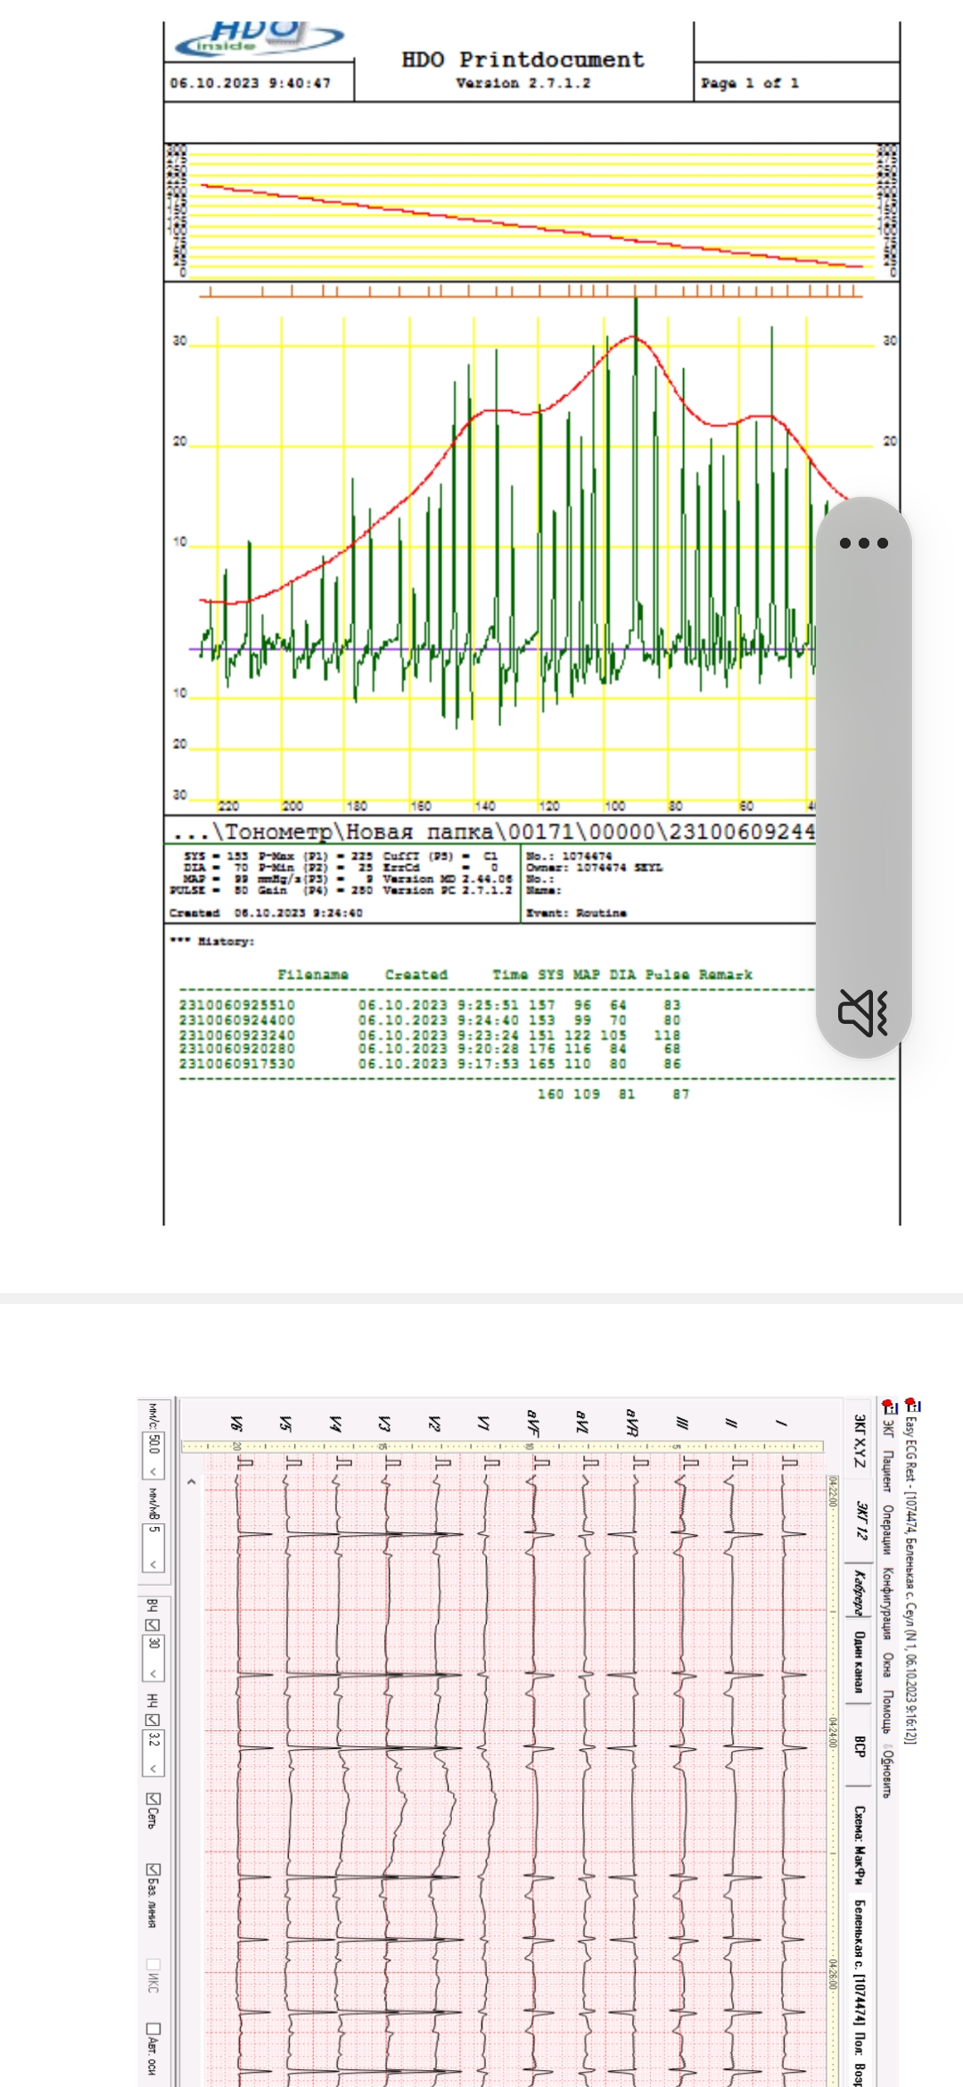The width and height of the screenshot is (963, 2087).
Task: Click the 06.10.2023 9:40:47 timestamp
Action: (x=250, y=83)
